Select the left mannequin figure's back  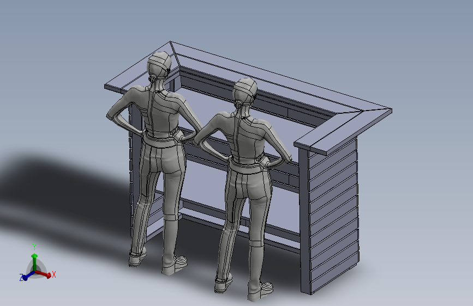tap(160, 113)
